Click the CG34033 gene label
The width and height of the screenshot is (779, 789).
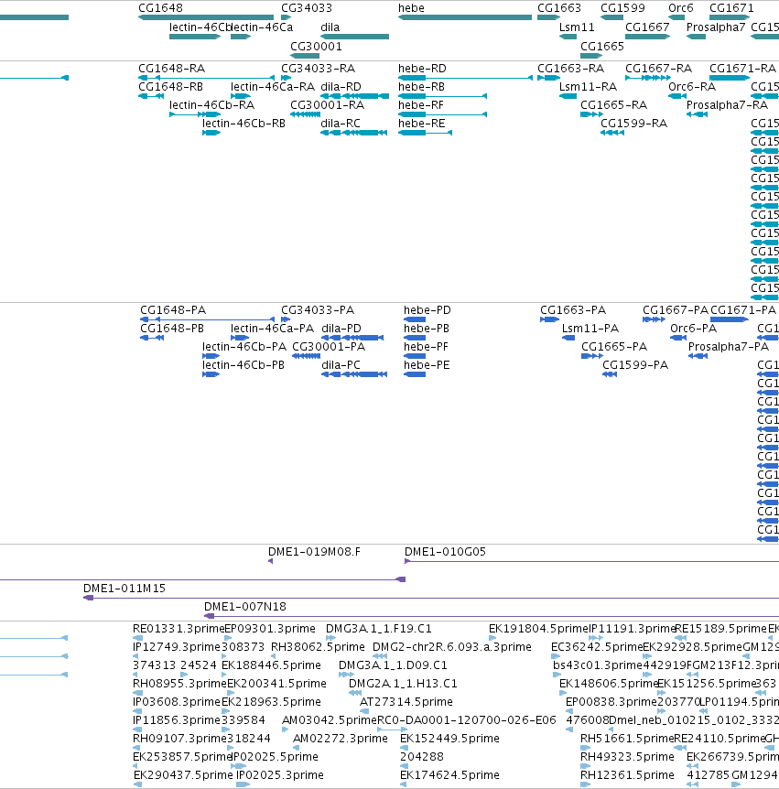pos(307,8)
